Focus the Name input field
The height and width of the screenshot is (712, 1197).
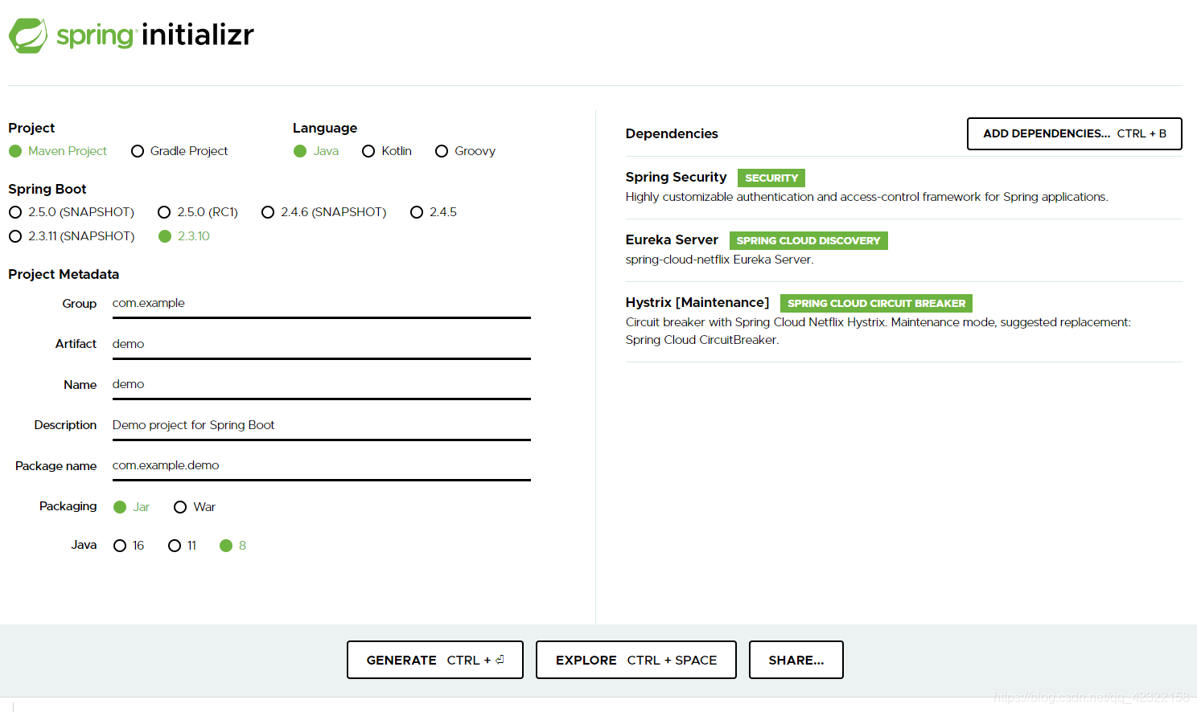tap(322, 385)
